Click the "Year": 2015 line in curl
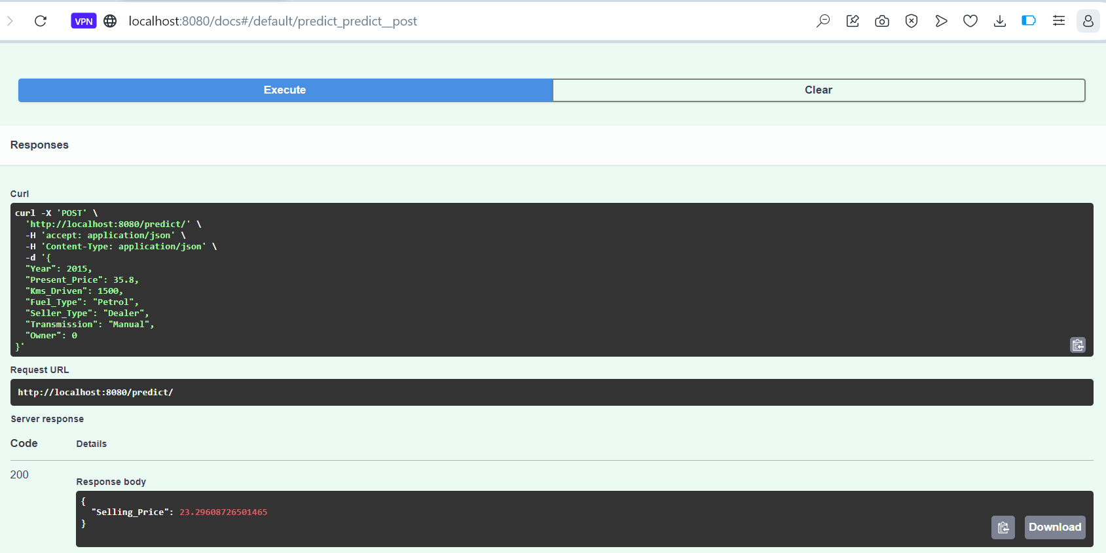1106x553 pixels. [x=59, y=269]
